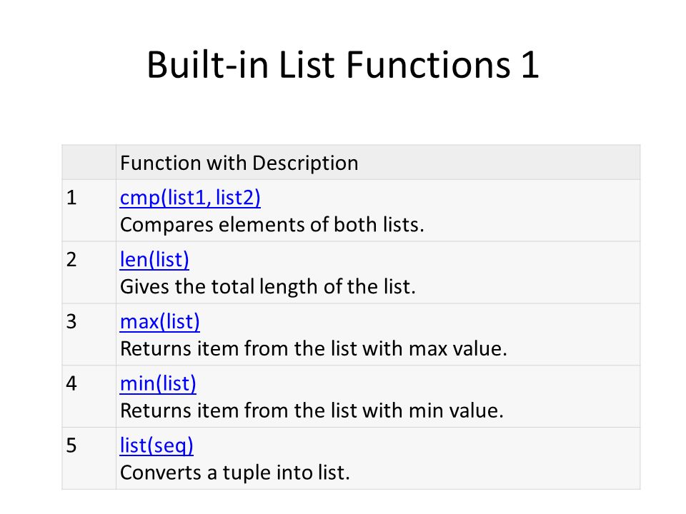The image size is (686, 514).
Task: Click text Compares elements of both lists
Action: click(272, 225)
